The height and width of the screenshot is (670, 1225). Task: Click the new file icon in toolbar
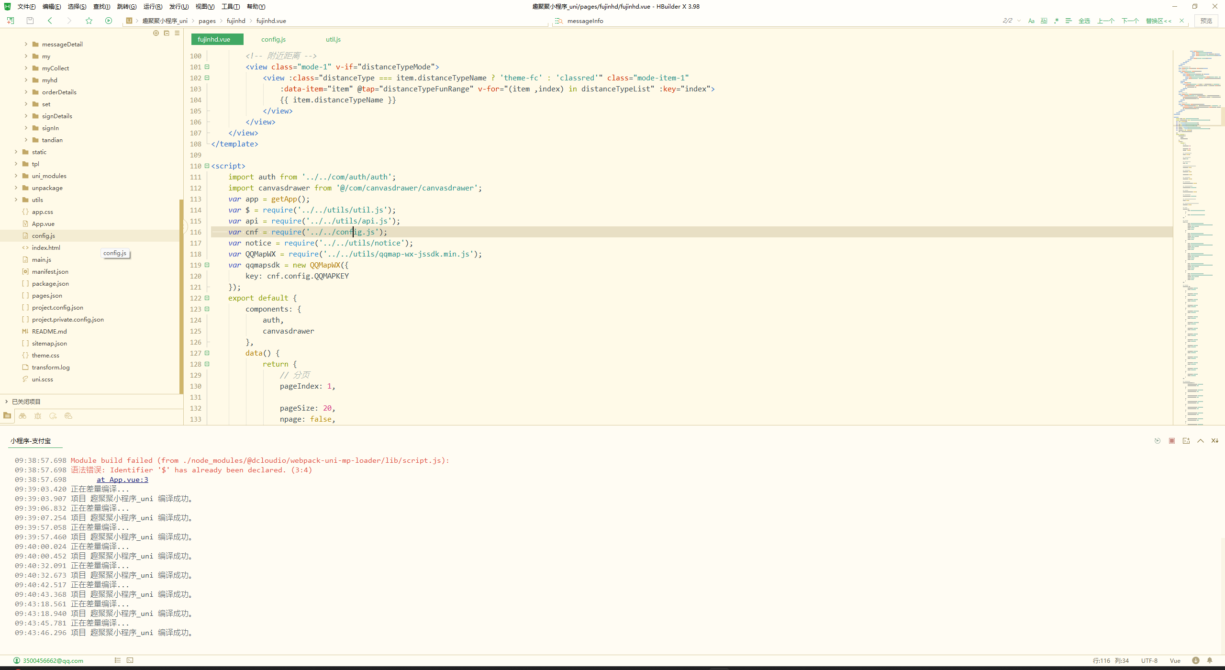pos(11,21)
